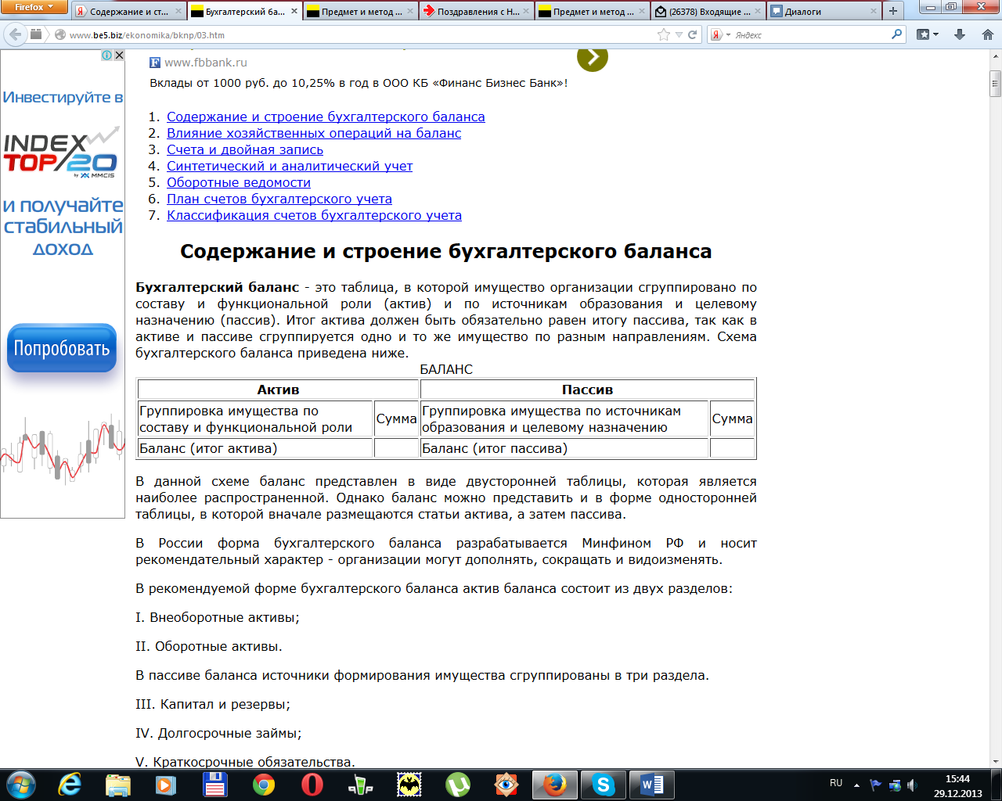Image resolution: width=1002 pixels, height=801 pixels.
Task: Go to the Firefox home page icon
Action: pyautogui.click(x=987, y=34)
